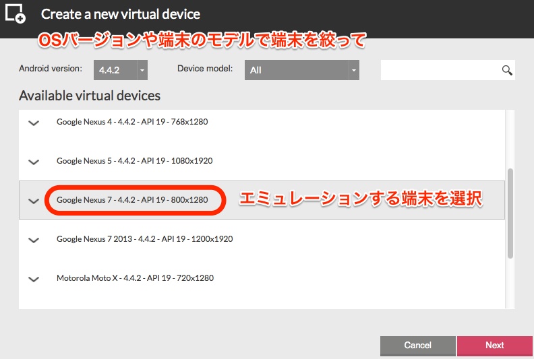
Task: Expand the Google Nexus 7 2013 chevron
Action: tap(34, 240)
